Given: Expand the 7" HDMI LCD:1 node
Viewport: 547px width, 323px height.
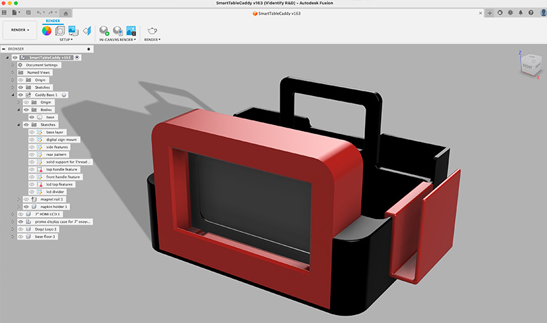Looking at the screenshot, I should pyautogui.click(x=13, y=214).
